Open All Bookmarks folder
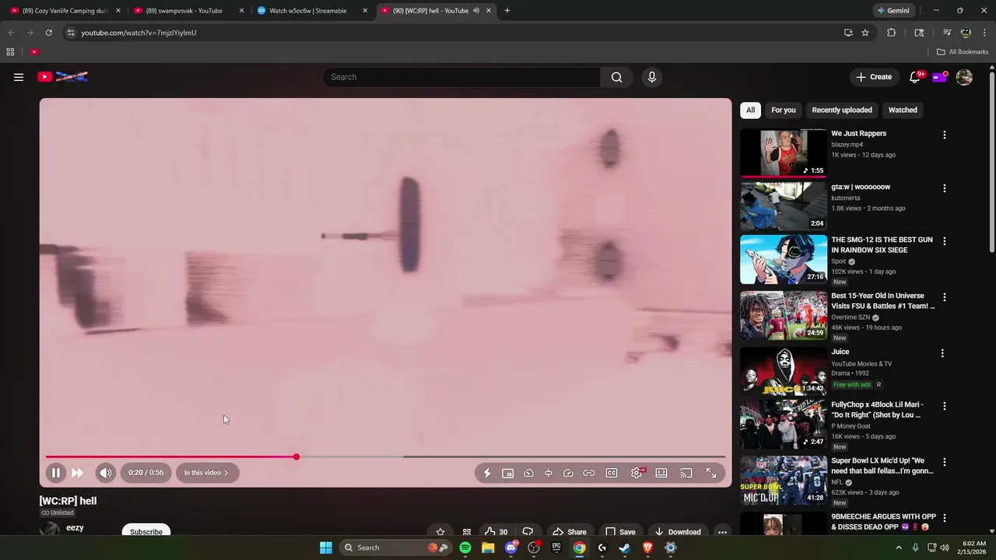The width and height of the screenshot is (996, 560). pyautogui.click(x=963, y=52)
